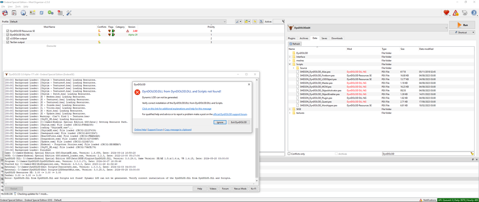Click the Videos button in DynDOLOD window
The height and width of the screenshot is (202, 479).
213,189
